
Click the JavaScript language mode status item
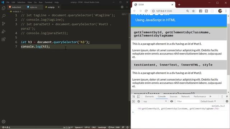[x=102, y=128]
